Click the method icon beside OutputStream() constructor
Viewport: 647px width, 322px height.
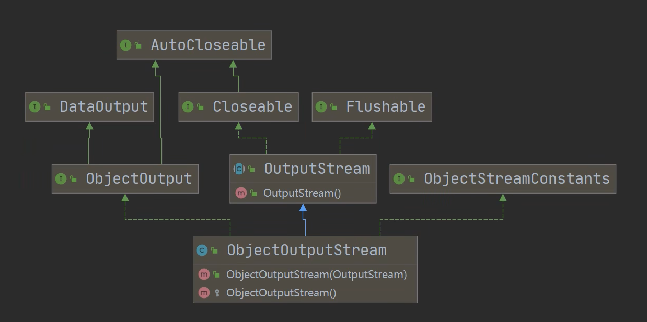click(x=241, y=193)
